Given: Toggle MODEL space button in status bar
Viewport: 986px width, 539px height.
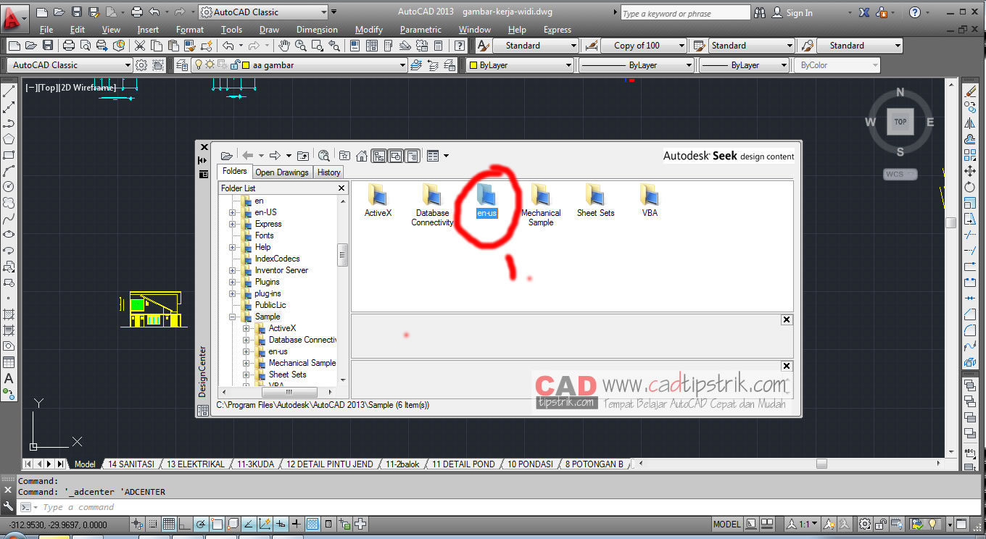Looking at the screenshot, I should tap(727, 524).
